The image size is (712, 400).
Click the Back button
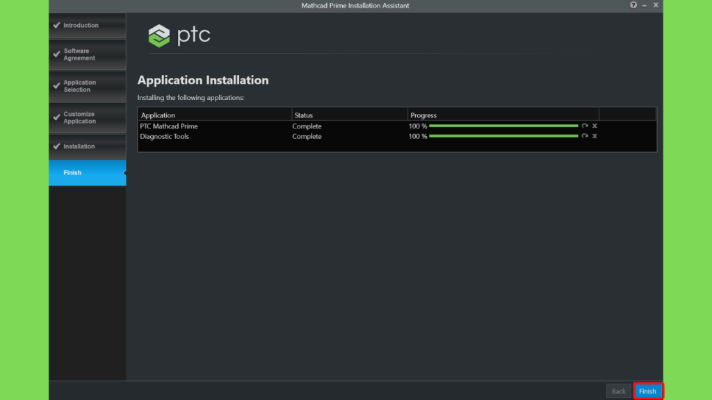[618, 391]
